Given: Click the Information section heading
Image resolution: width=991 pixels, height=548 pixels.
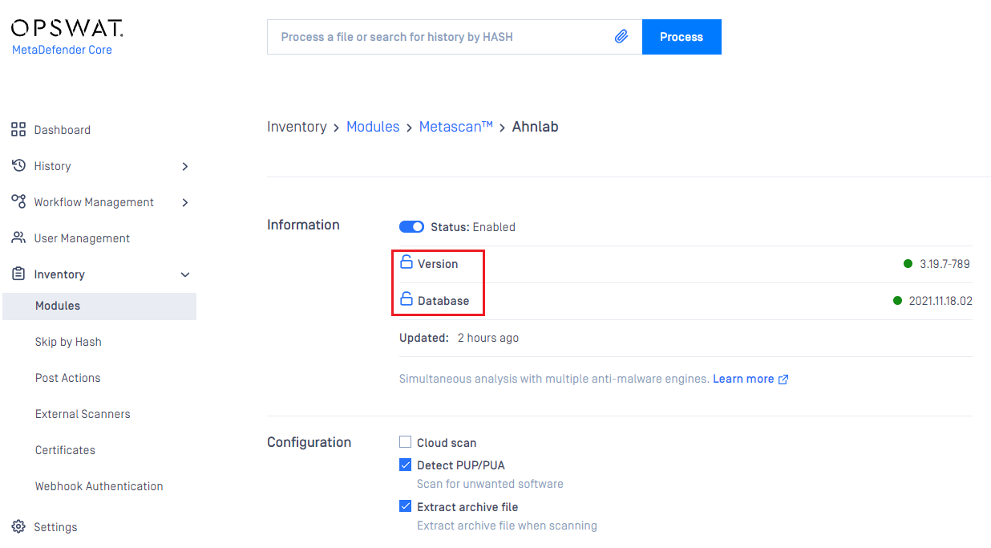Looking at the screenshot, I should click(303, 225).
